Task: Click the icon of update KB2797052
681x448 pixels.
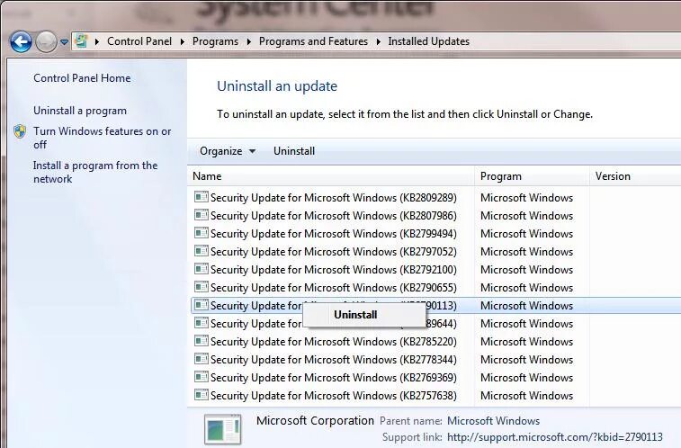Action: pos(202,251)
